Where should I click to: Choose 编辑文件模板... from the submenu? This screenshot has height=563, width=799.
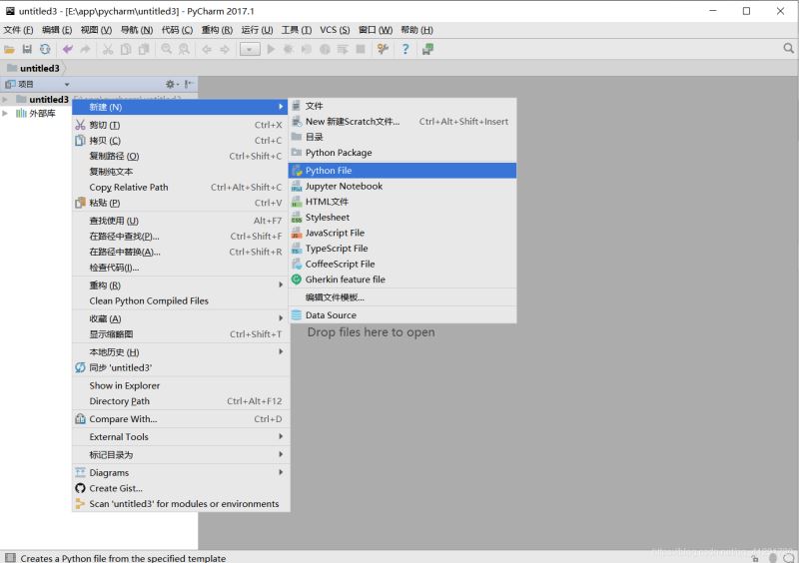click(402, 297)
